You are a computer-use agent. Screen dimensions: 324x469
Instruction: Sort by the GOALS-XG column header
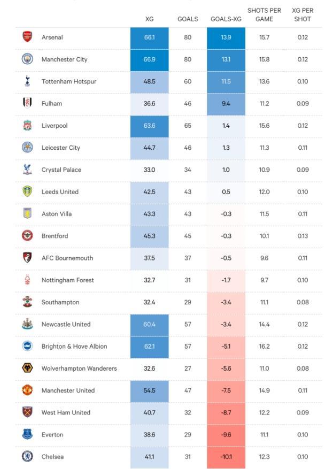226,19
